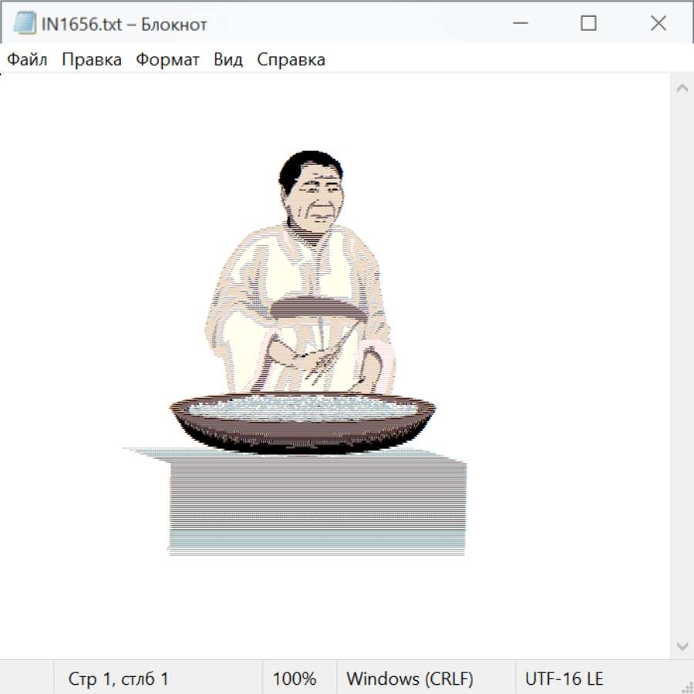
Task: Click the 'Стр 1, стлб 1' status indicator
Action: (118, 679)
